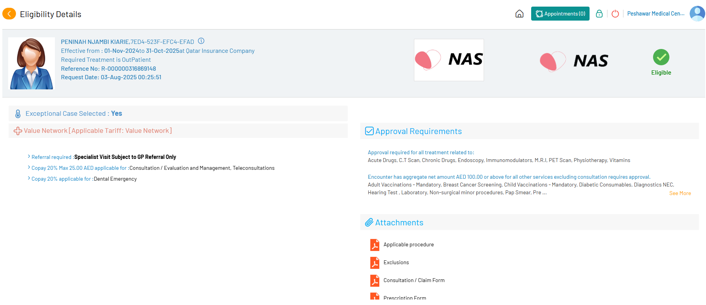Open the Consultation / Claim Form link

pos(414,280)
